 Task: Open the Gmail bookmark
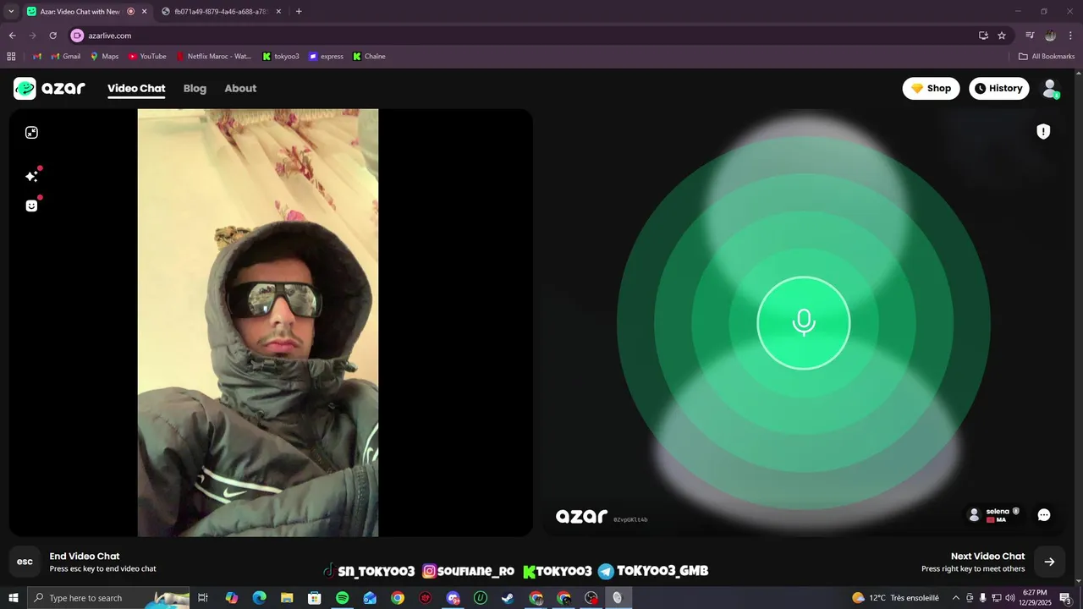click(66, 57)
